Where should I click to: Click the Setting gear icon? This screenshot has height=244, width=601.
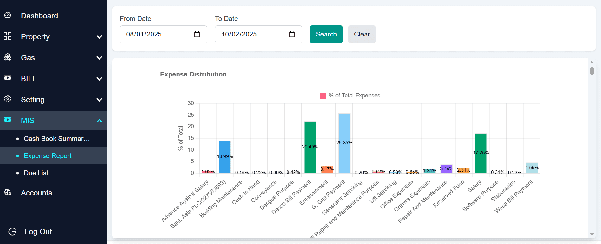click(8, 99)
